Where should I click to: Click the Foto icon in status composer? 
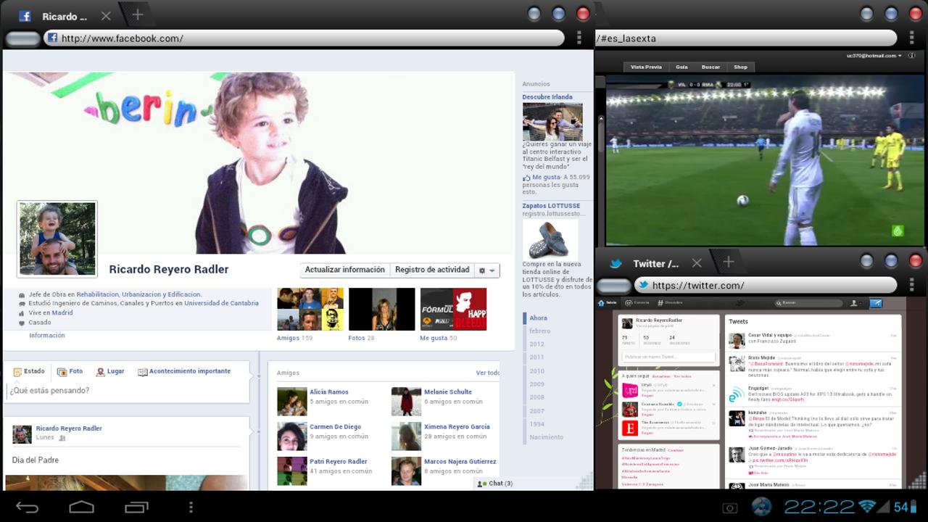coord(62,371)
